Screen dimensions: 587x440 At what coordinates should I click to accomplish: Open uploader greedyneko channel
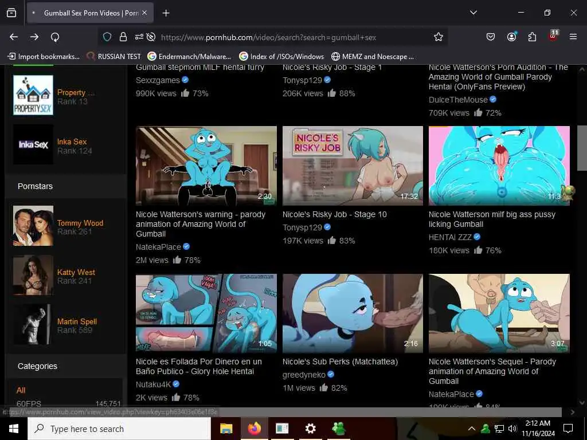pos(304,375)
